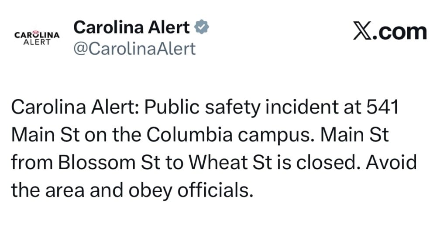Screen dimensions: 447x227
Task: Click the blue verified badge checkmark
Action: coord(202,28)
